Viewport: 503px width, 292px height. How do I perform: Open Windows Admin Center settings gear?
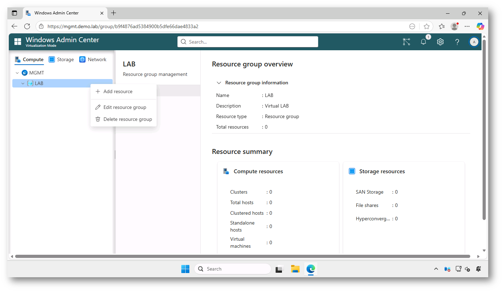(x=440, y=42)
